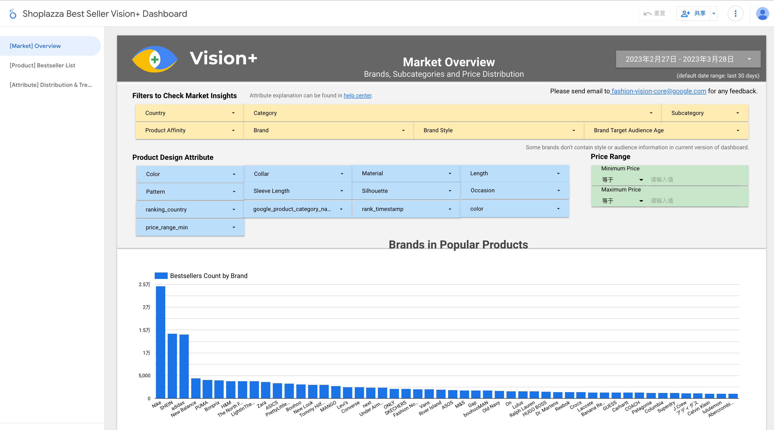This screenshot has width=774, height=430.
Task: Open the Pattern attribute filter
Action: [190, 192]
